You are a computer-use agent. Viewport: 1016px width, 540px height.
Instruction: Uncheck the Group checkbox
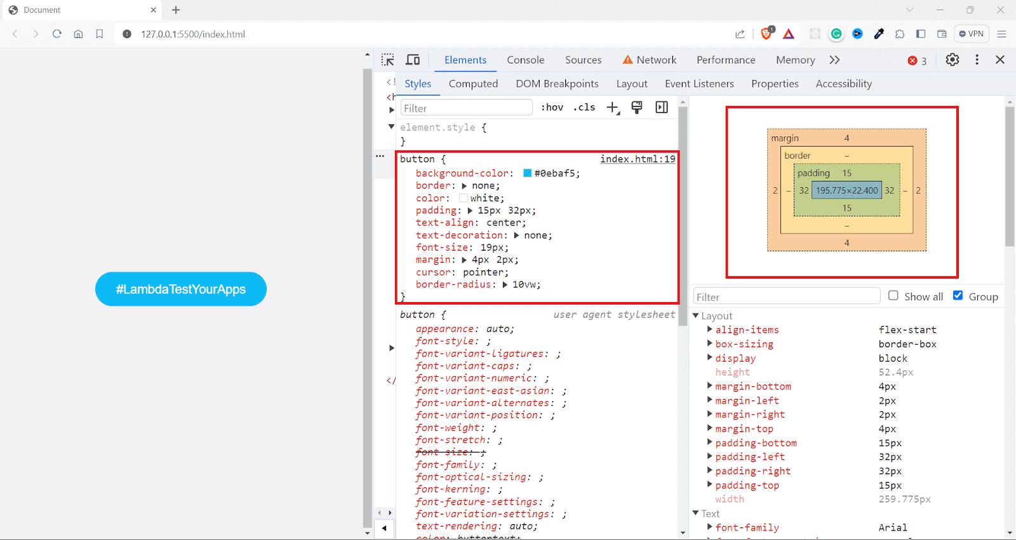pyautogui.click(x=958, y=296)
